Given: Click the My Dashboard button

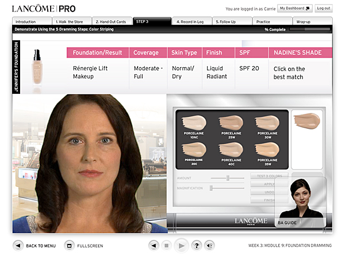Looking at the screenshot, I should coord(295,8).
